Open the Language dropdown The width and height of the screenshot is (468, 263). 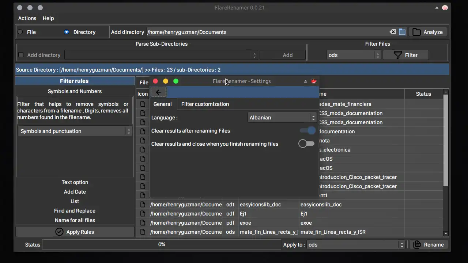coord(282,118)
